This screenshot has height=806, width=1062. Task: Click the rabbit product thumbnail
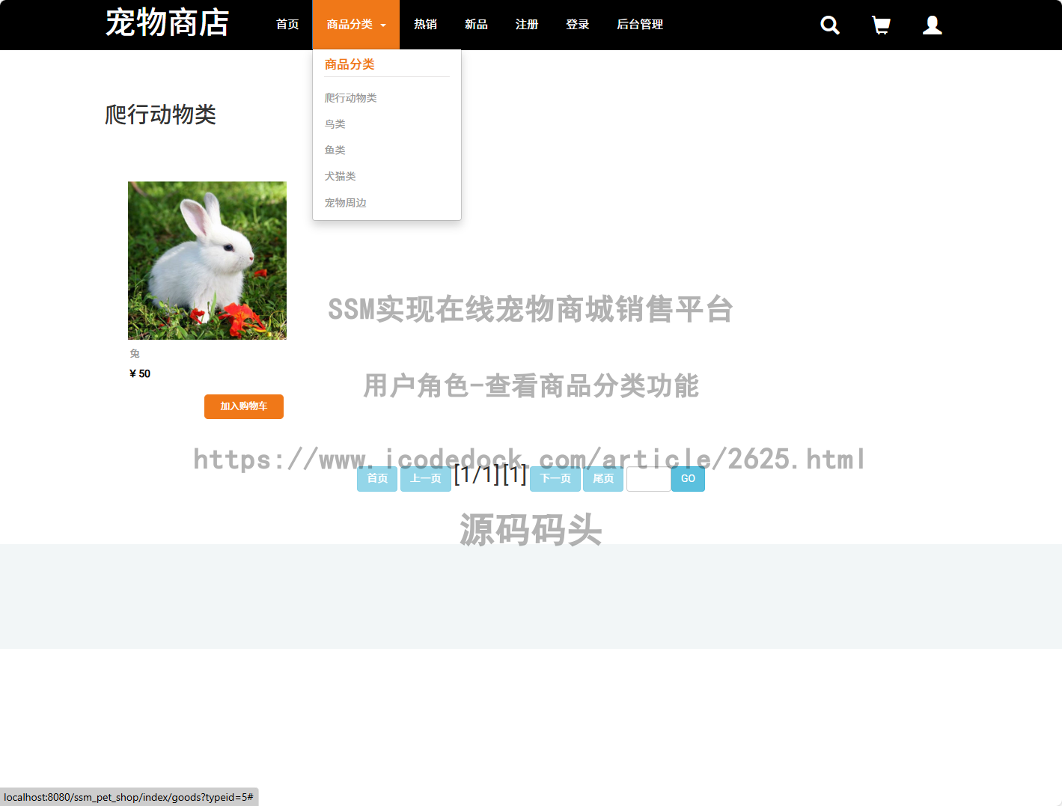pos(207,260)
